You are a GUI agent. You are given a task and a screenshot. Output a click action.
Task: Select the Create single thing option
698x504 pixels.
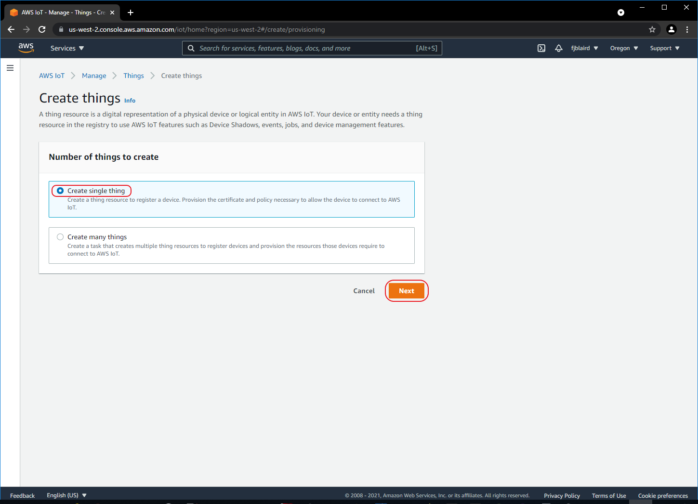pyautogui.click(x=60, y=191)
